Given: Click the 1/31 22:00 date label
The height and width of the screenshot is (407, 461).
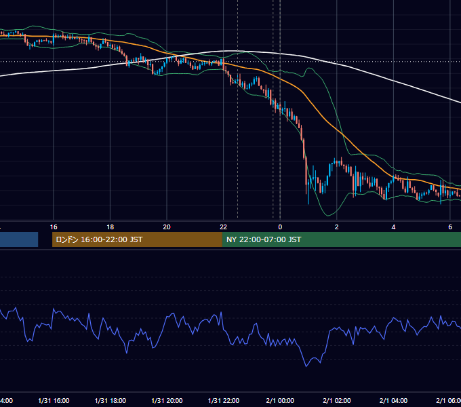Looking at the screenshot, I should (224, 400).
